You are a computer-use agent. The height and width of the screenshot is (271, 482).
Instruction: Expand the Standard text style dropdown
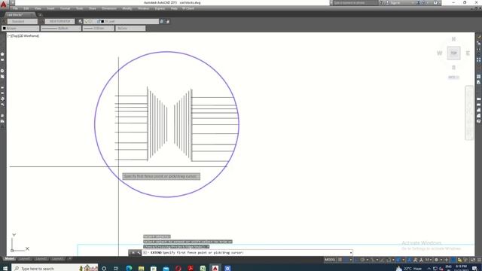(x=23, y=22)
